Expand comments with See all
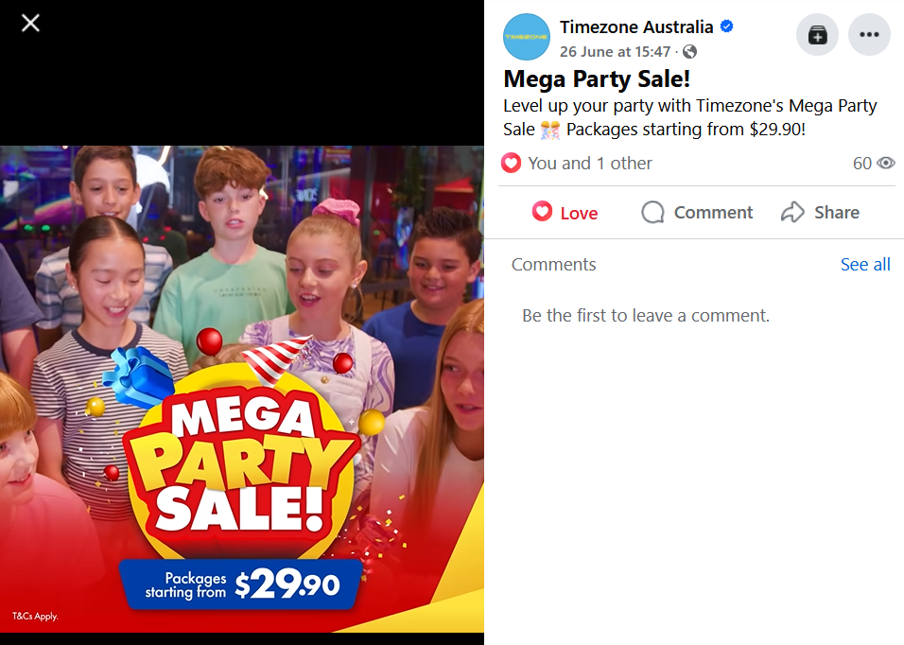 [865, 265]
